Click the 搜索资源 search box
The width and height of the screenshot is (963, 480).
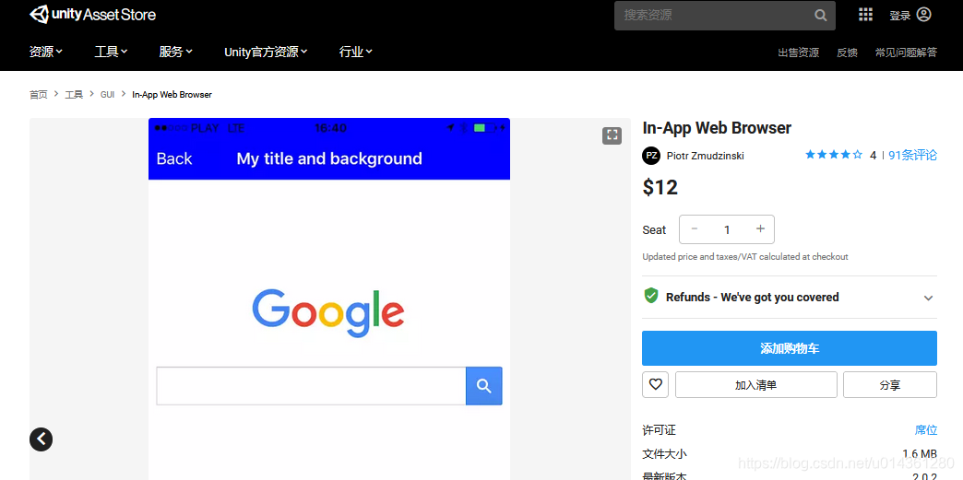click(x=725, y=16)
